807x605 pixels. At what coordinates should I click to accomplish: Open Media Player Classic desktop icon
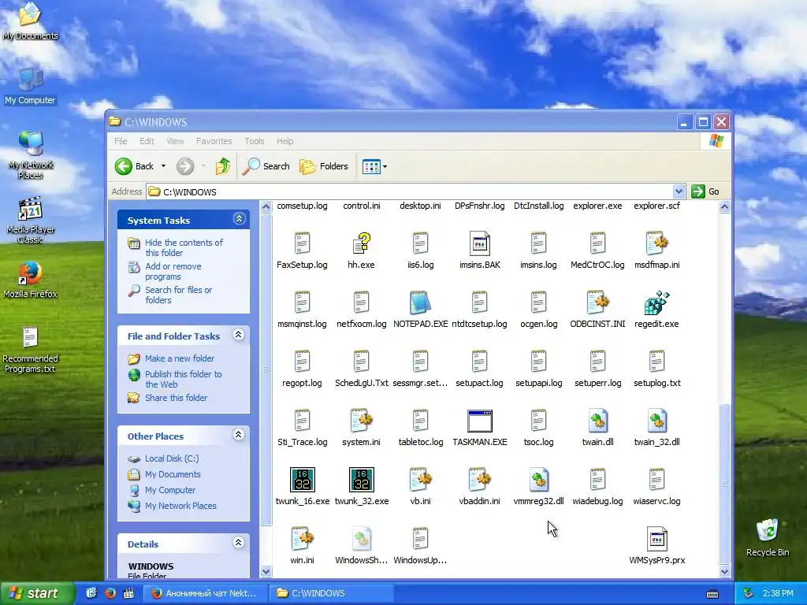click(x=30, y=208)
